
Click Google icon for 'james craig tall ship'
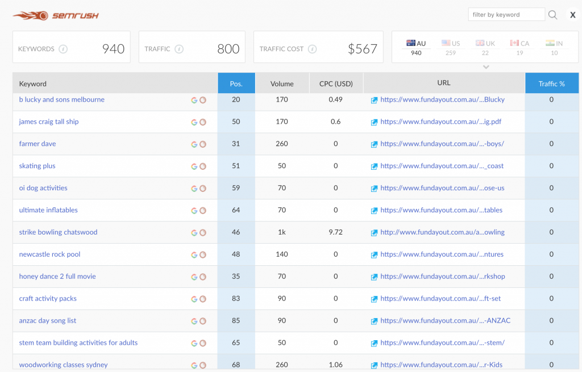[x=194, y=123]
